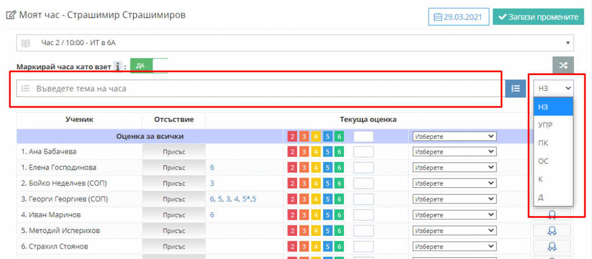Click the shuffle icon button
The height and width of the screenshot is (259, 592).
point(563,65)
